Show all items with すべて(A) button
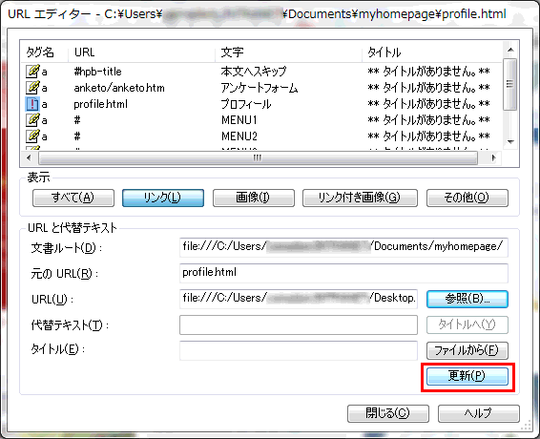 73,198
